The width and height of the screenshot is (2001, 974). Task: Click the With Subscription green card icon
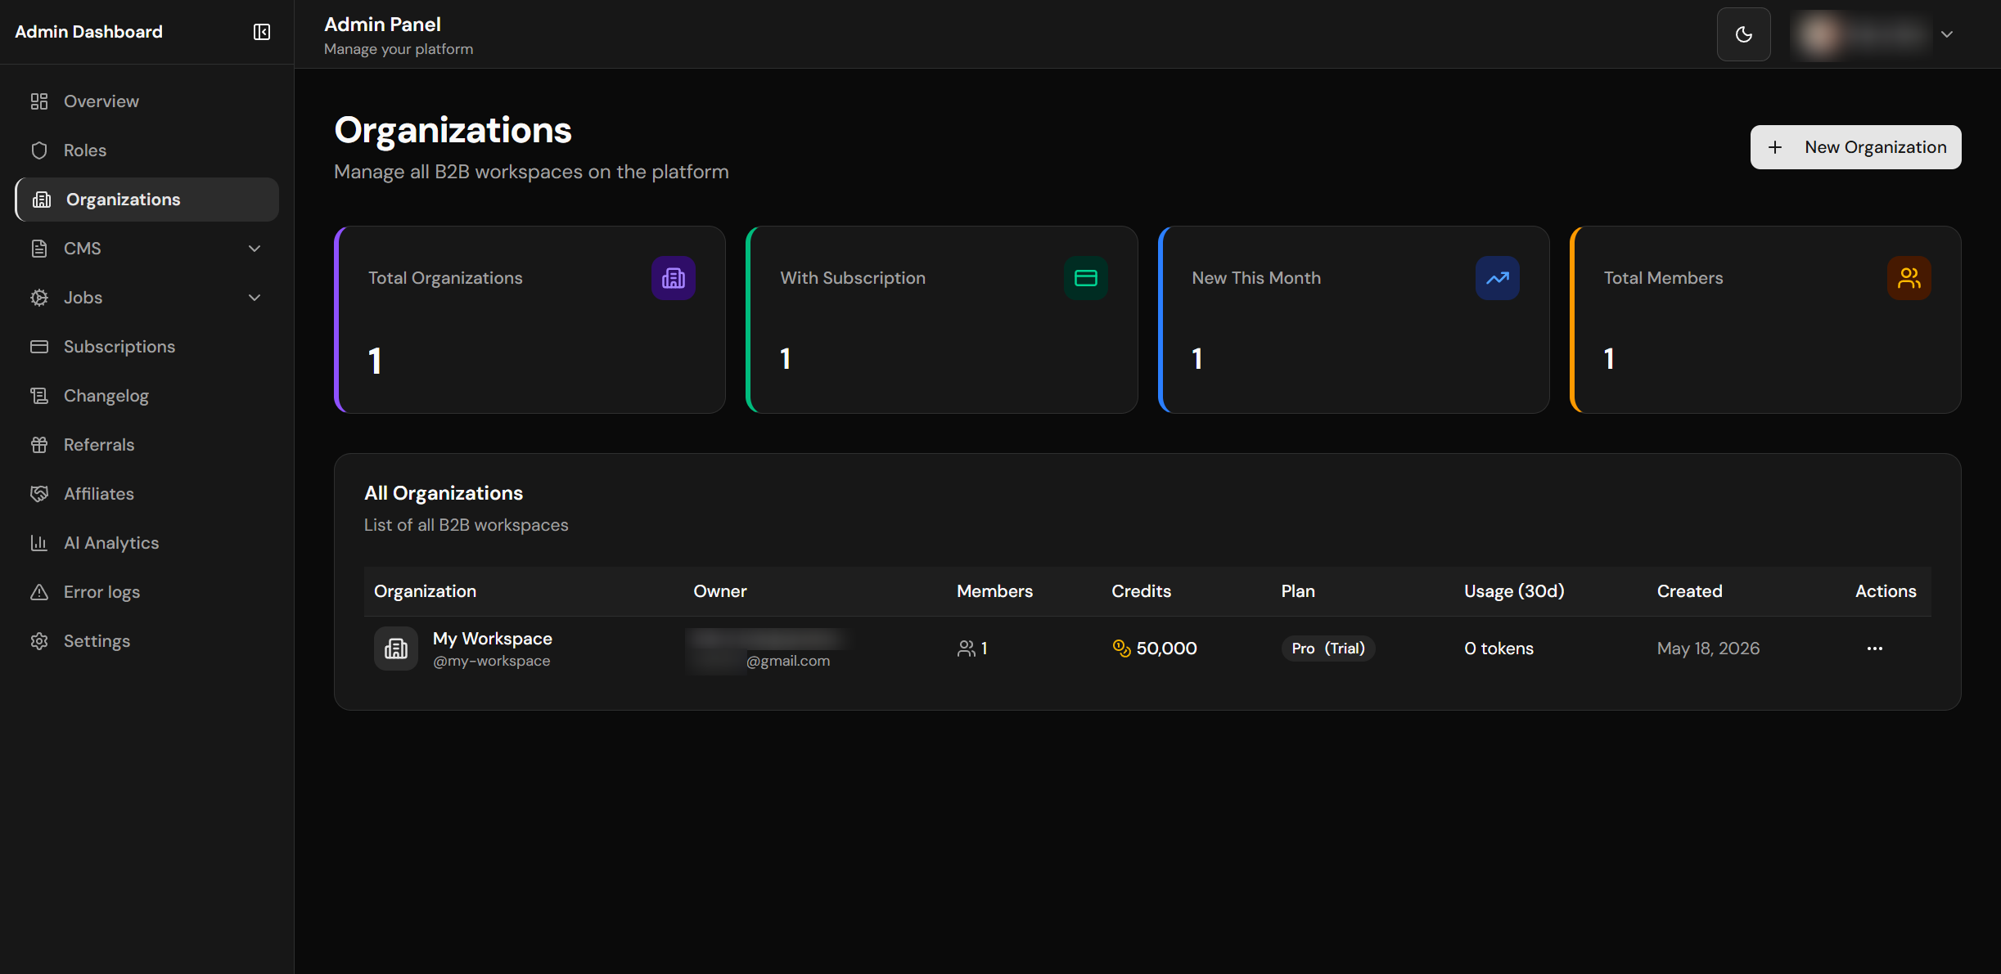[x=1085, y=278]
